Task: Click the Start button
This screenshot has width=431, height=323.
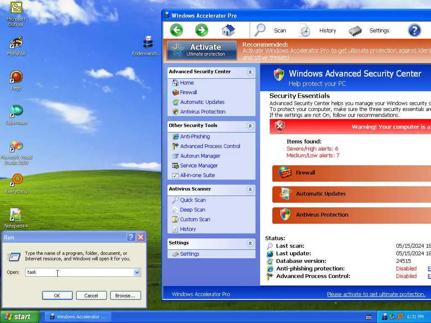Action: pyautogui.click(x=19, y=317)
